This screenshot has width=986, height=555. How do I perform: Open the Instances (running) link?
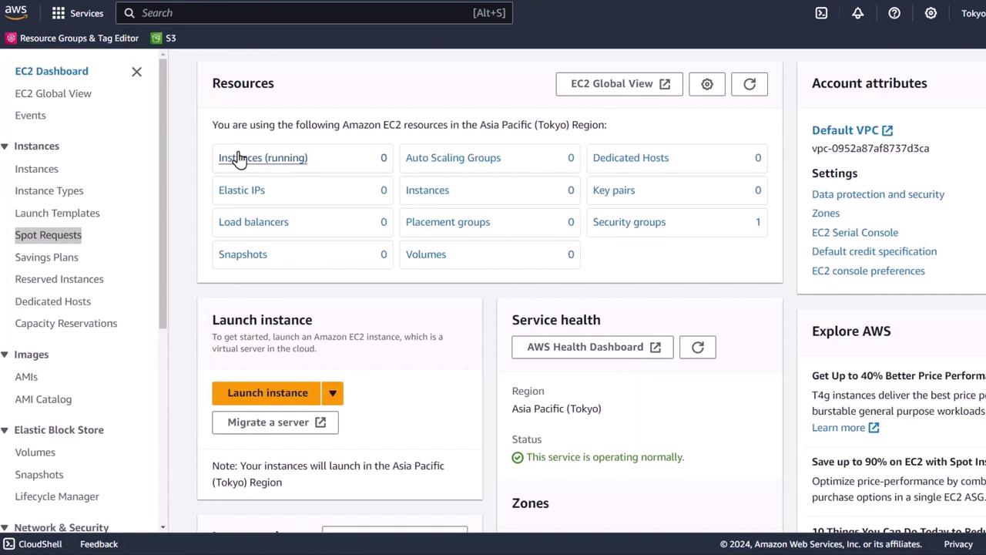[263, 158]
